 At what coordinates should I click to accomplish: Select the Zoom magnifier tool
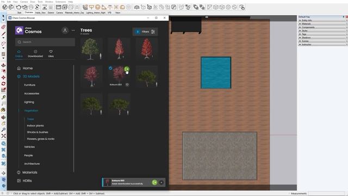[3, 130]
